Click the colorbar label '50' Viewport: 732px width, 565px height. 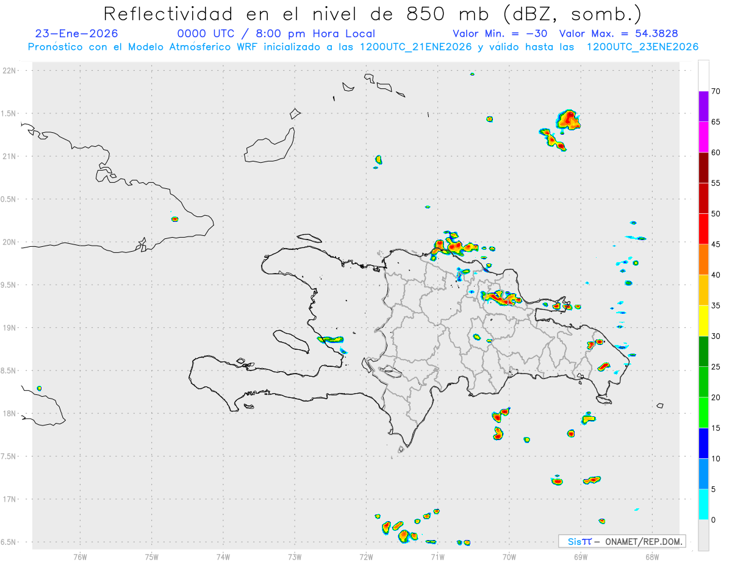click(x=716, y=214)
